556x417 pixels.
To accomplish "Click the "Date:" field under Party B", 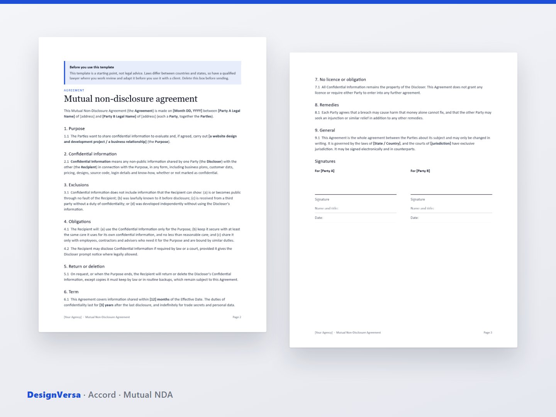I will point(414,218).
